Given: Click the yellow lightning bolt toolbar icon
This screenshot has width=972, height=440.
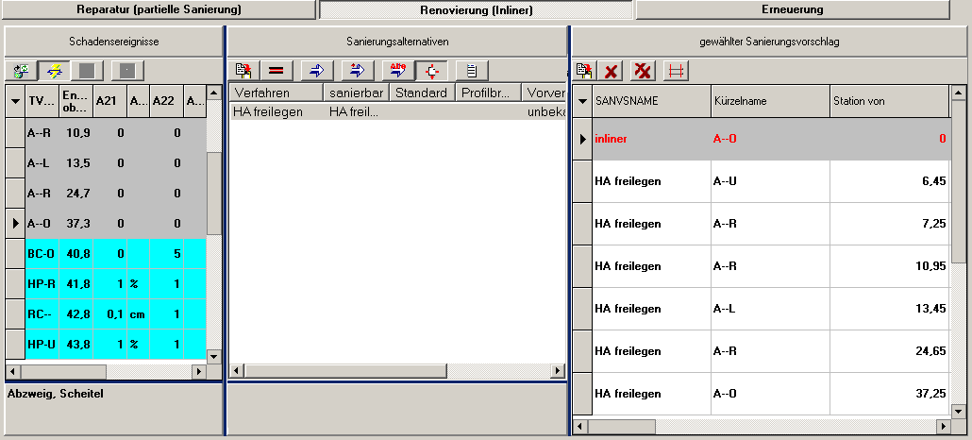Looking at the screenshot, I should pyautogui.click(x=55, y=70).
